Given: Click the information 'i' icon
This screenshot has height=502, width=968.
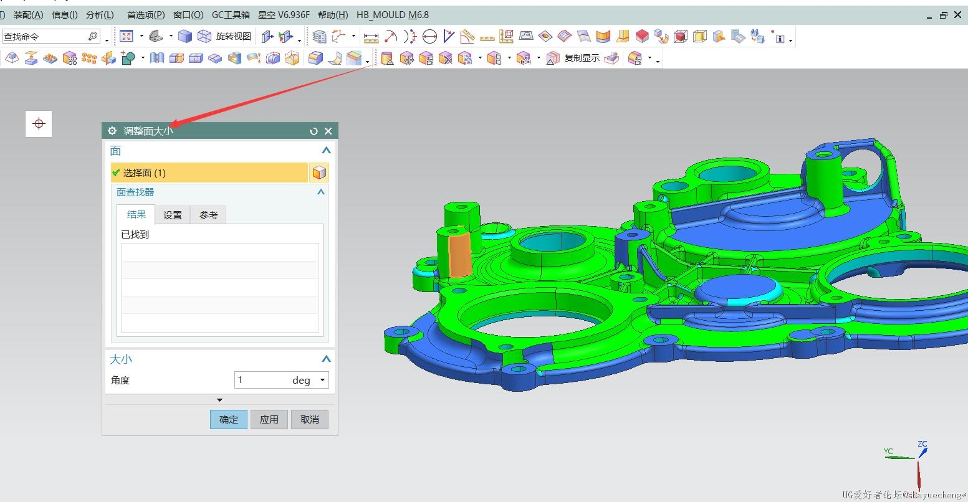Looking at the screenshot, I should (779, 37).
